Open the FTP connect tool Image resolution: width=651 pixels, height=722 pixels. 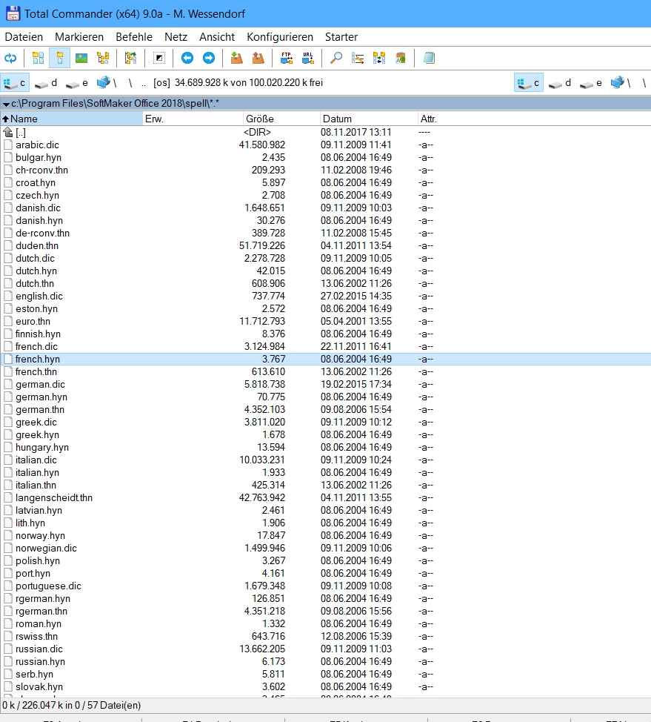tap(286, 58)
